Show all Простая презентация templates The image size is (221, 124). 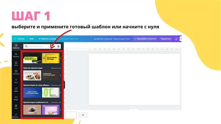coord(56,68)
